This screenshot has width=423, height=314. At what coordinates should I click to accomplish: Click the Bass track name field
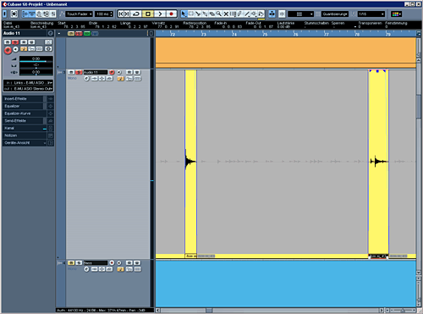pos(96,262)
